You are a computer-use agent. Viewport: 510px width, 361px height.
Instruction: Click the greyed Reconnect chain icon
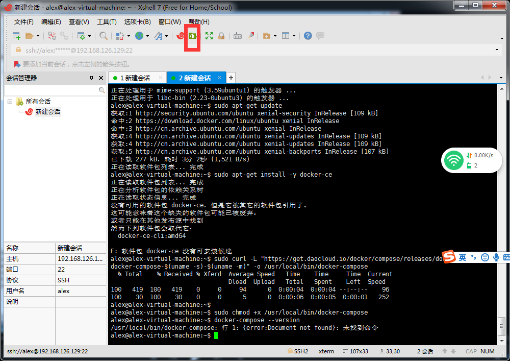(64, 36)
